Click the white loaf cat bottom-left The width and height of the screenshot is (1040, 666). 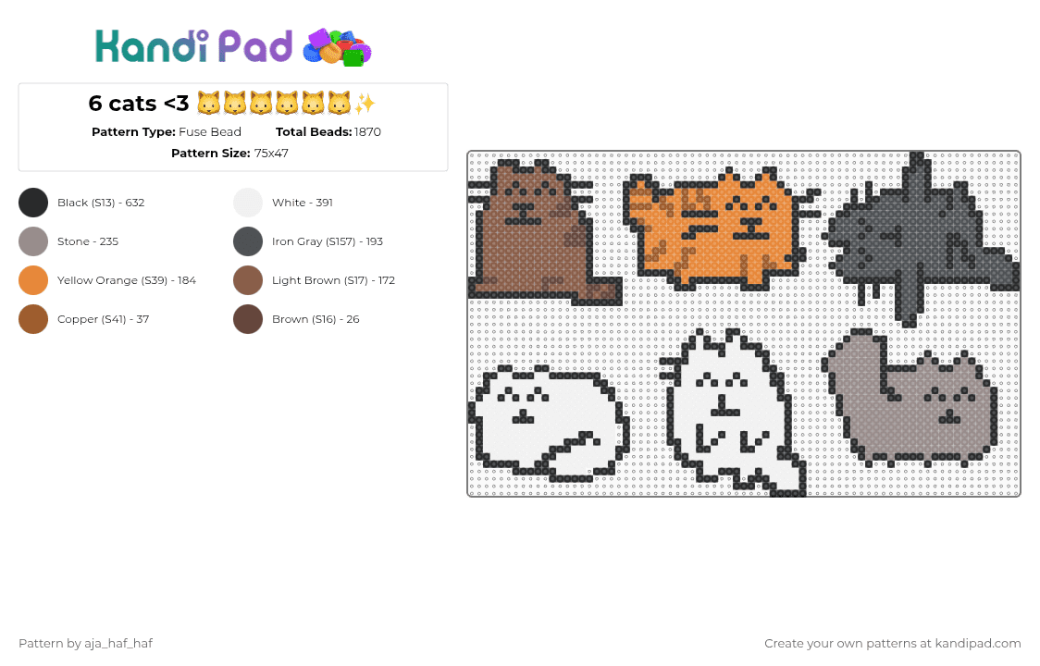[x=550, y=425]
